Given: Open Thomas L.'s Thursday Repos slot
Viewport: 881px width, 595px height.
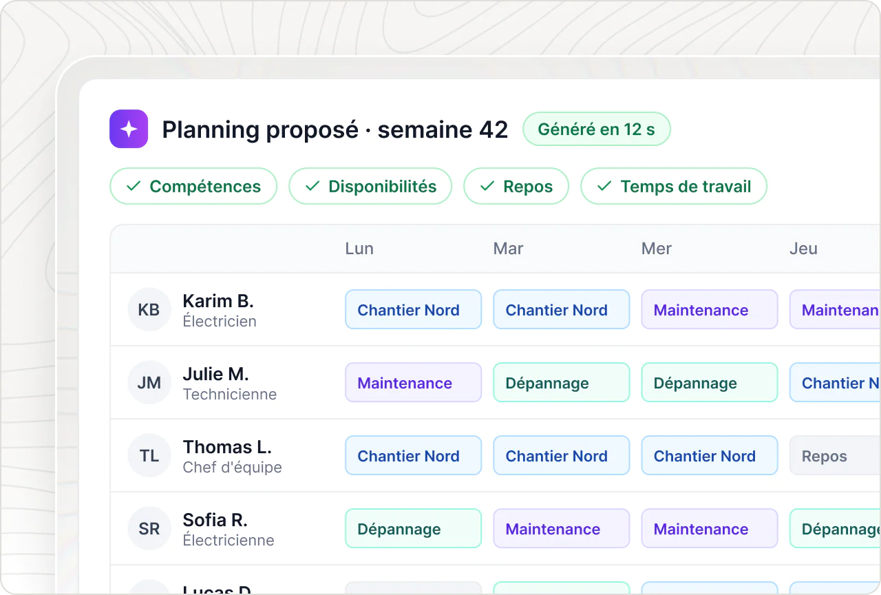Looking at the screenshot, I should pos(835,456).
